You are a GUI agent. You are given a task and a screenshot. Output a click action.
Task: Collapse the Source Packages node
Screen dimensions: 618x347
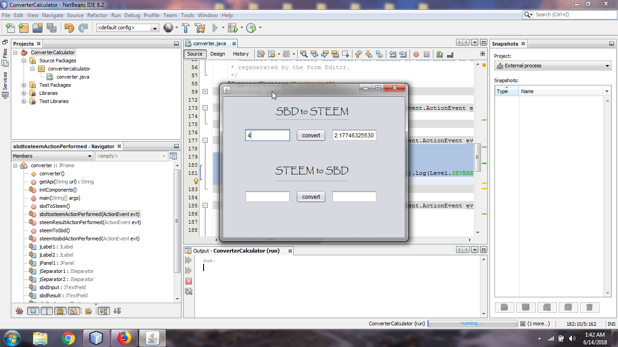point(24,61)
